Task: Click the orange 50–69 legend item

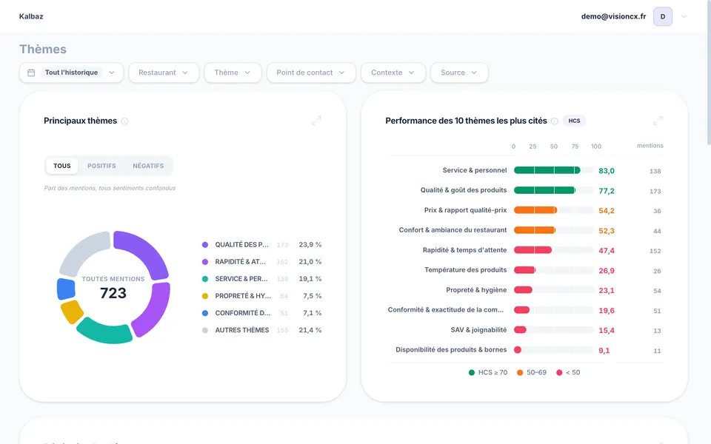Action: 532,372
